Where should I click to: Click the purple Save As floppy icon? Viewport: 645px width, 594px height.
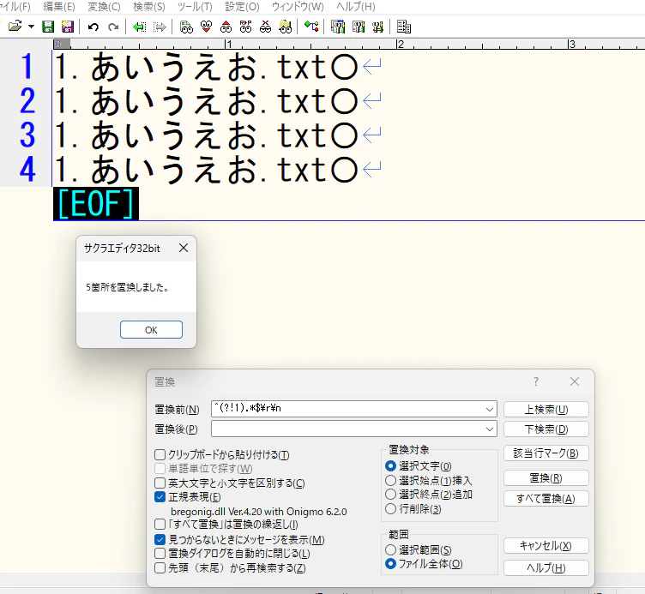[x=67, y=27]
